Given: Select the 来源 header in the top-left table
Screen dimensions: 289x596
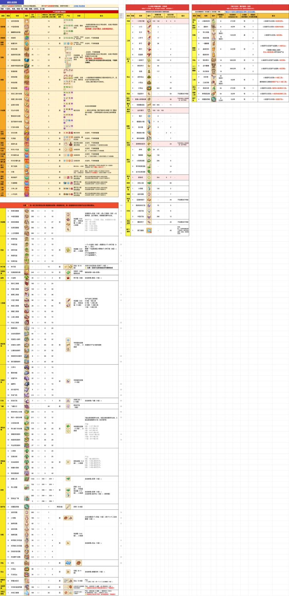Looking at the screenshot, I should point(79,16).
